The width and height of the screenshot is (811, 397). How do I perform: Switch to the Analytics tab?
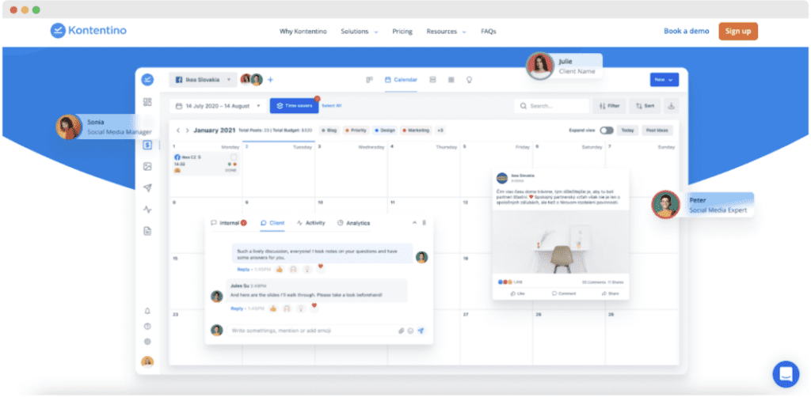pos(354,223)
